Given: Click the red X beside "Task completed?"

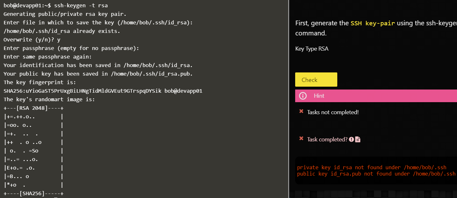Looking at the screenshot, I should [x=301, y=139].
